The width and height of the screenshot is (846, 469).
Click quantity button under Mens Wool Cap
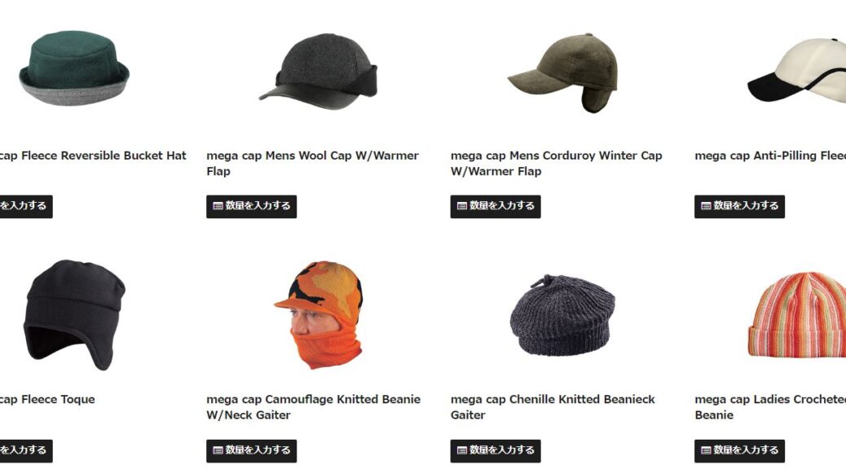coord(251,207)
